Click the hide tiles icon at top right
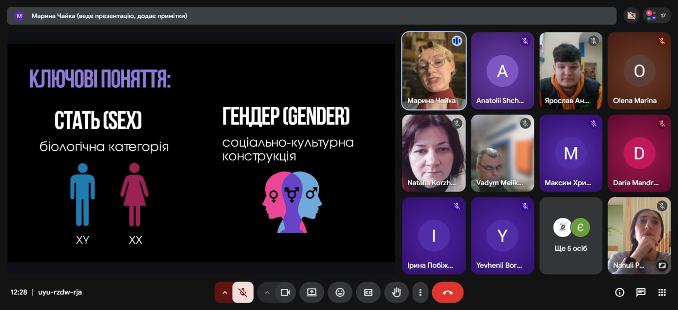 (x=631, y=16)
